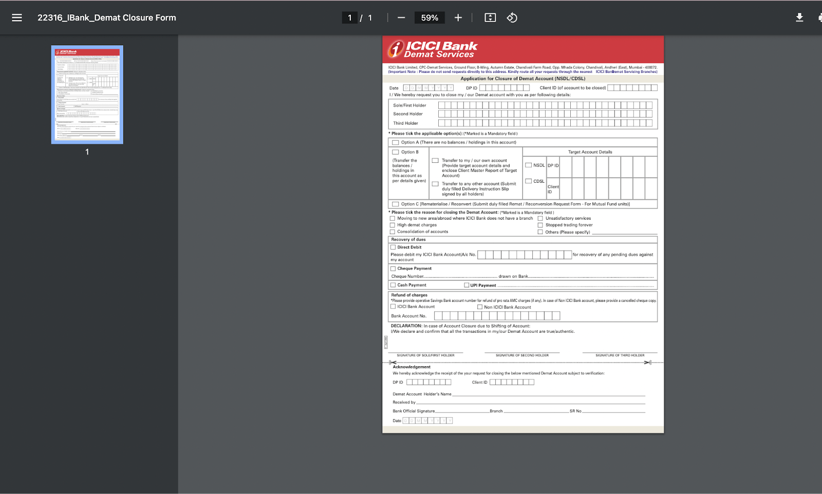Screen dimensions: 822x494
Task: Rotate the page counterclockwise
Action: (511, 17)
